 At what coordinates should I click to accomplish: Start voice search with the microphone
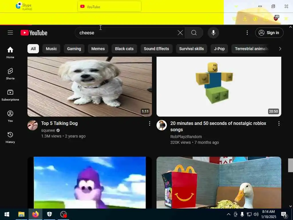point(213,33)
